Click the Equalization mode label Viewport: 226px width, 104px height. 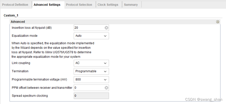pos(24,36)
